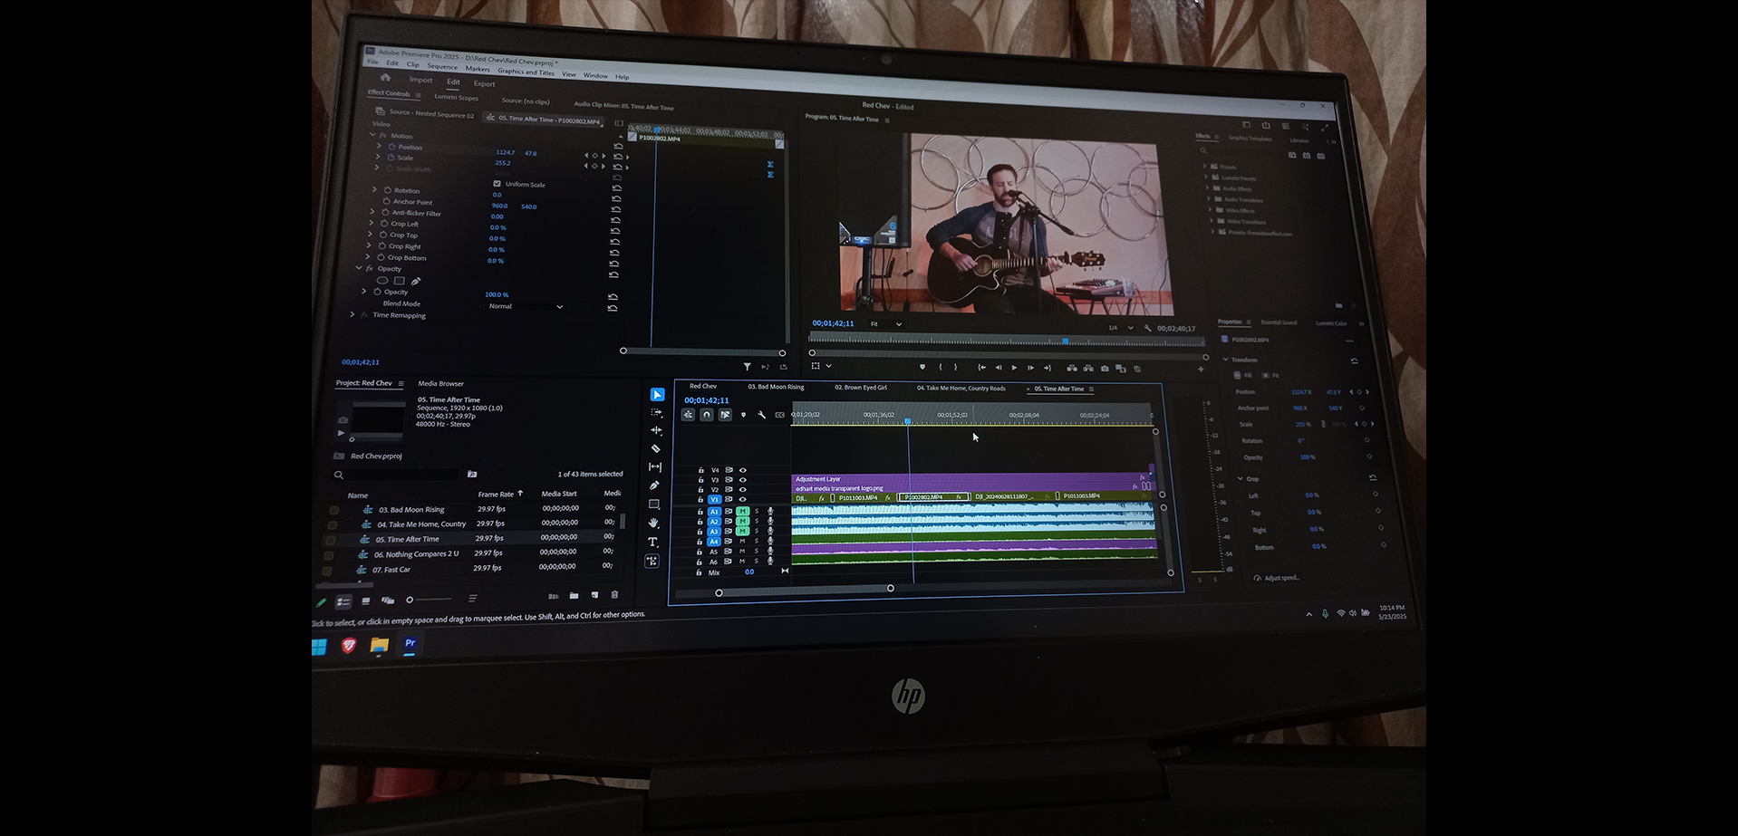Image resolution: width=1738 pixels, height=836 pixels.
Task: Switch to 03. Bad Moon Rising tab
Action: click(x=776, y=387)
